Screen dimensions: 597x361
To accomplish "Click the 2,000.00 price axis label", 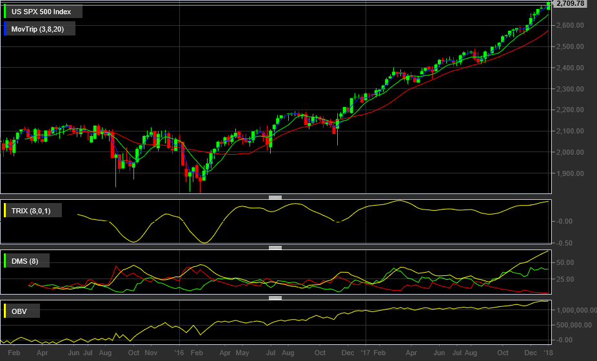I will click(x=570, y=152).
